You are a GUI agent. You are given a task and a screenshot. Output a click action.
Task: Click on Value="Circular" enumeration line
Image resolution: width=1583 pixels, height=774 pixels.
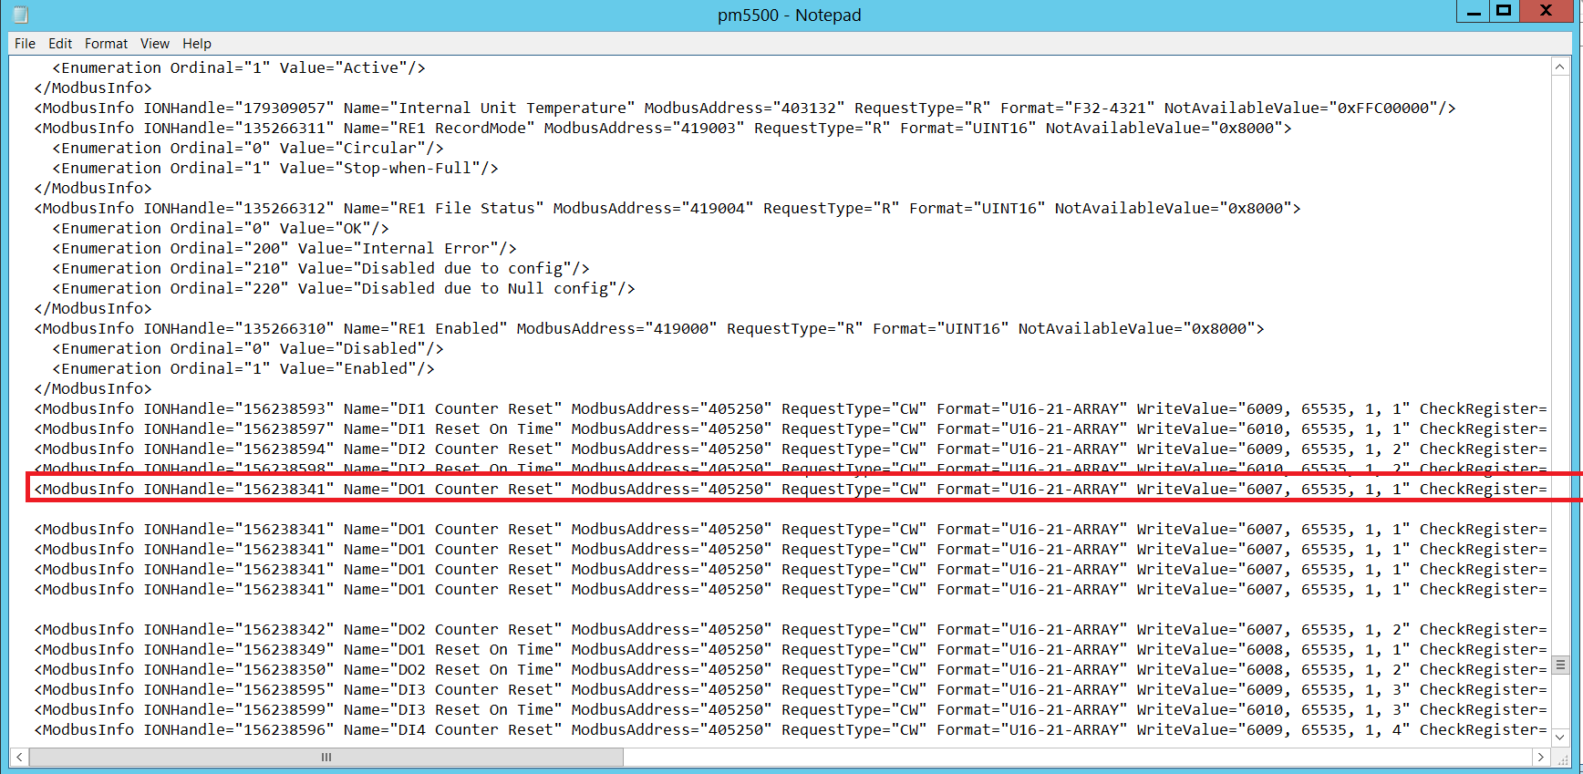coord(248,148)
